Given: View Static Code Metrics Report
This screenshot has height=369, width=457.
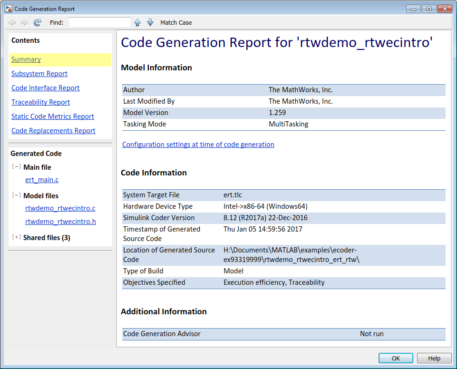Looking at the screenshot, I should point(53,117).
